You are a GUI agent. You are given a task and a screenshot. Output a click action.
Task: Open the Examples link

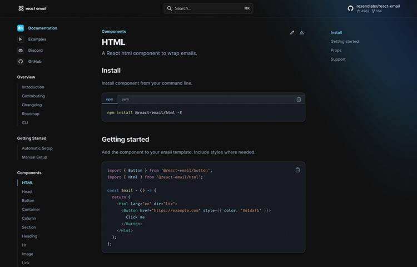[x=37, y=39]
